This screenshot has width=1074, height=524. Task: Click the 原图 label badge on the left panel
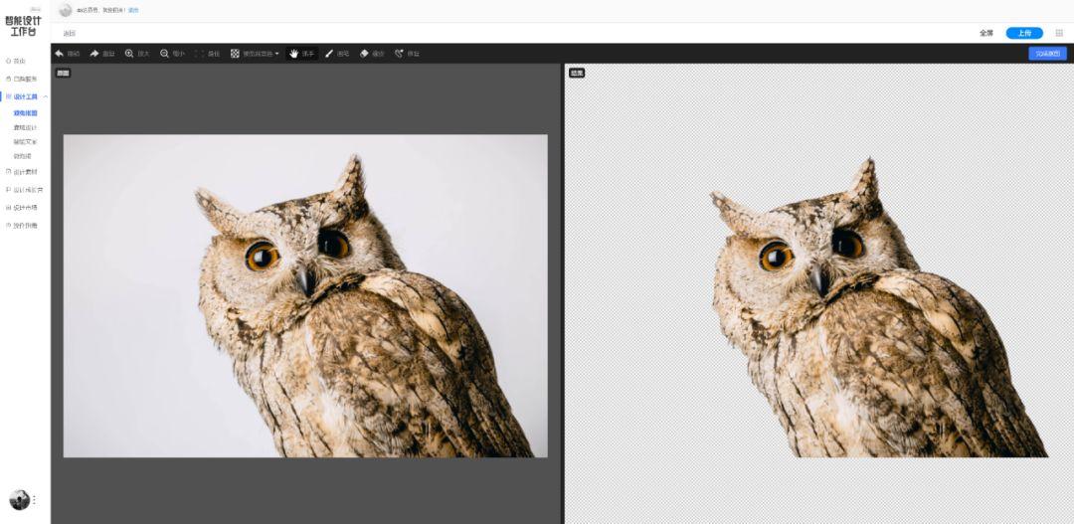[x=63, y=73]
